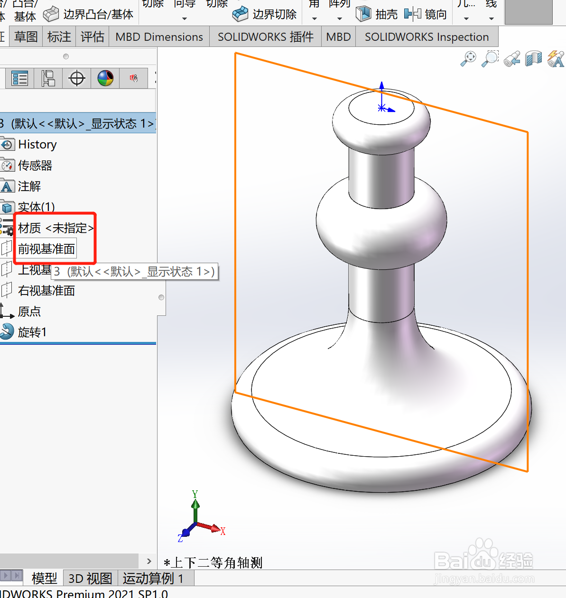Click the Zoom to Fit icon
Viewport: 566px width, 598px height.
coord(467,59)
